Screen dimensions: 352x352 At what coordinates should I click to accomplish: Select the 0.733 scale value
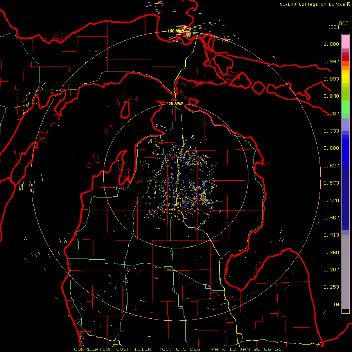point(331,131)
